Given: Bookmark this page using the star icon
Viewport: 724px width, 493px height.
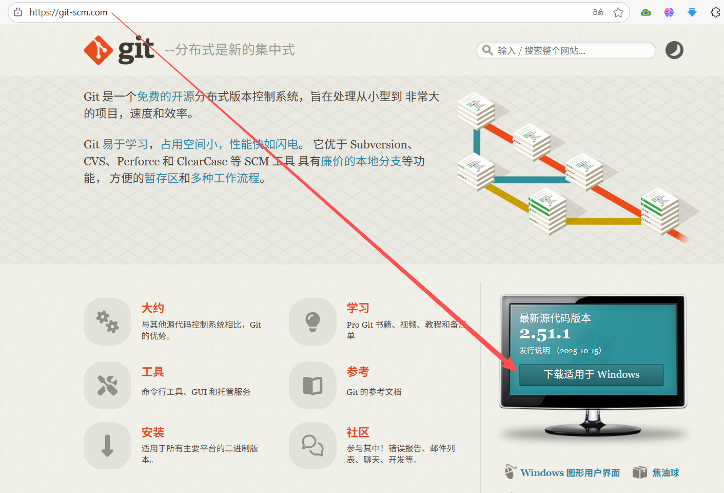Looking at the screenshot, I should tap(618, 12).
